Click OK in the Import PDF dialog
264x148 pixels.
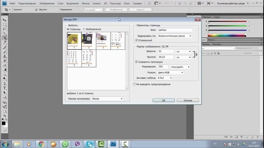[163, 100]
